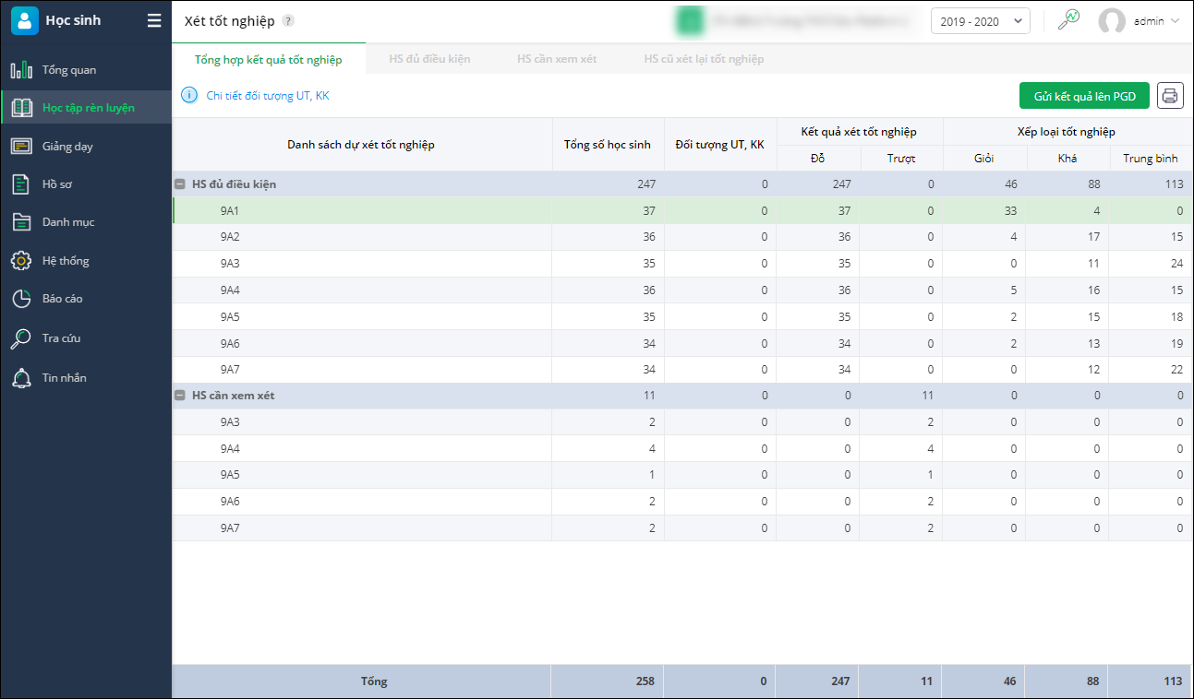Screen dimensions: 1194x699
Task: Click the Hệ thống gear icon
Action: click(x=21, y=261)
